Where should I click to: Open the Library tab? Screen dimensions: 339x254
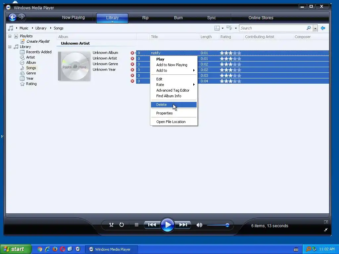point(112,18)
